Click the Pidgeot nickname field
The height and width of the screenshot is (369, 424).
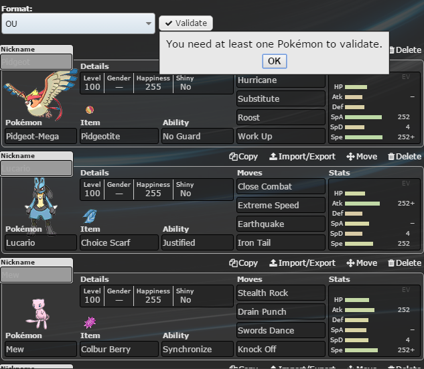tap(36, 62)
